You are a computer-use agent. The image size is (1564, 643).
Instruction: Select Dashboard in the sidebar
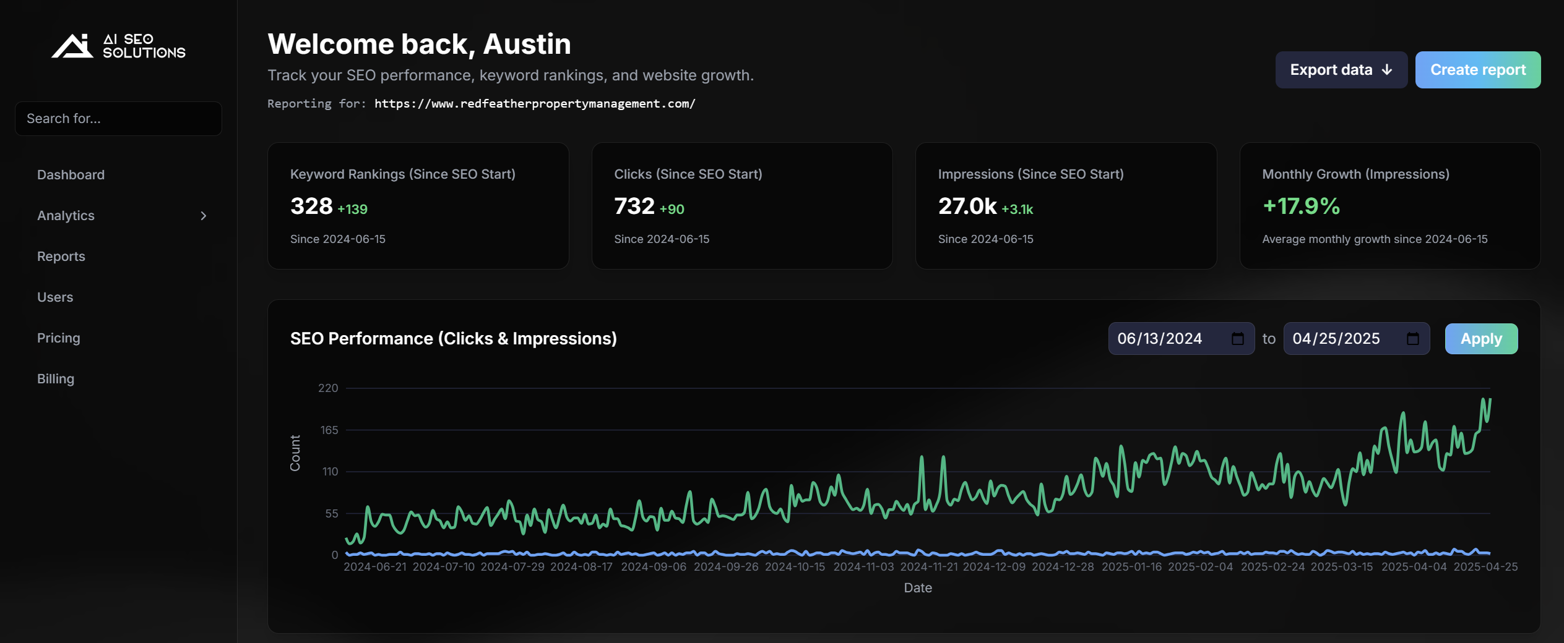(71, 174)
